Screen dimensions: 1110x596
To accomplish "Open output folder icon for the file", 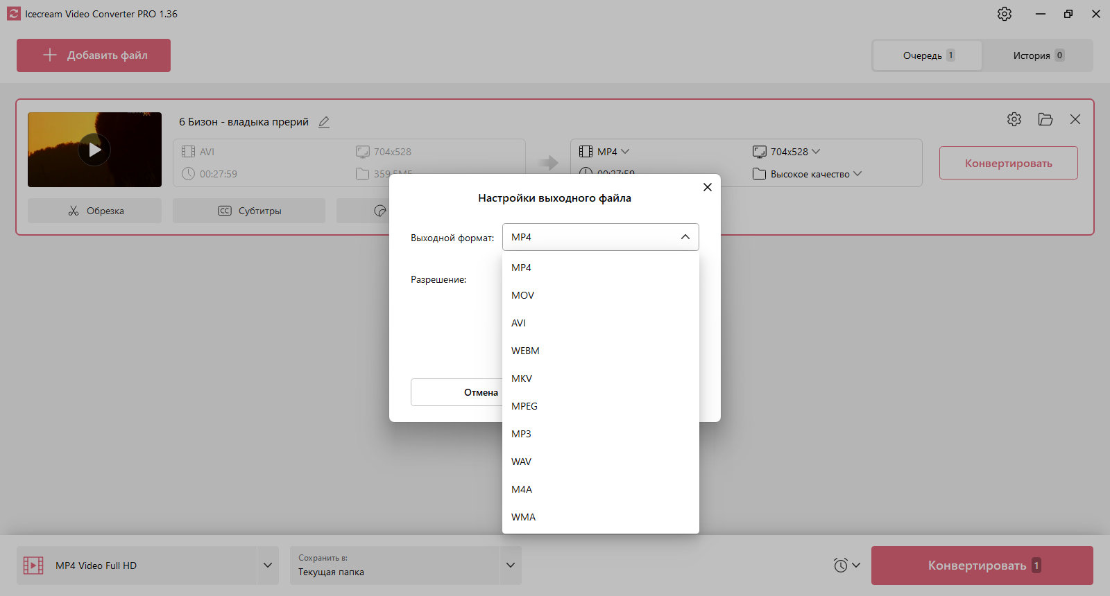I will pyautogui.click(x=1045, y=119).
